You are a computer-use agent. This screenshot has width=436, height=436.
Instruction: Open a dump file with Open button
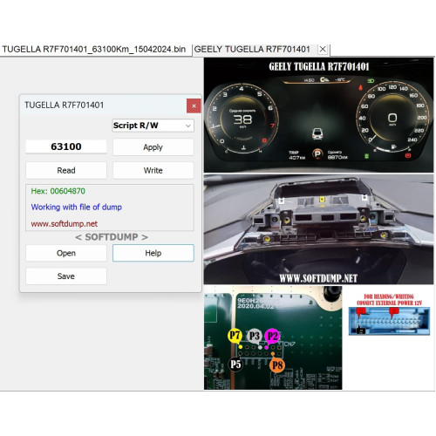(x=66, y=253)
